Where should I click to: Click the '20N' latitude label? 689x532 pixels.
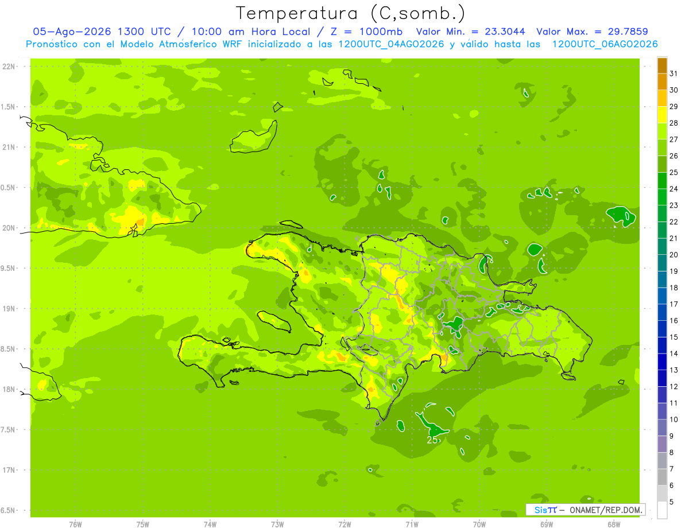(x=9, y=228)
